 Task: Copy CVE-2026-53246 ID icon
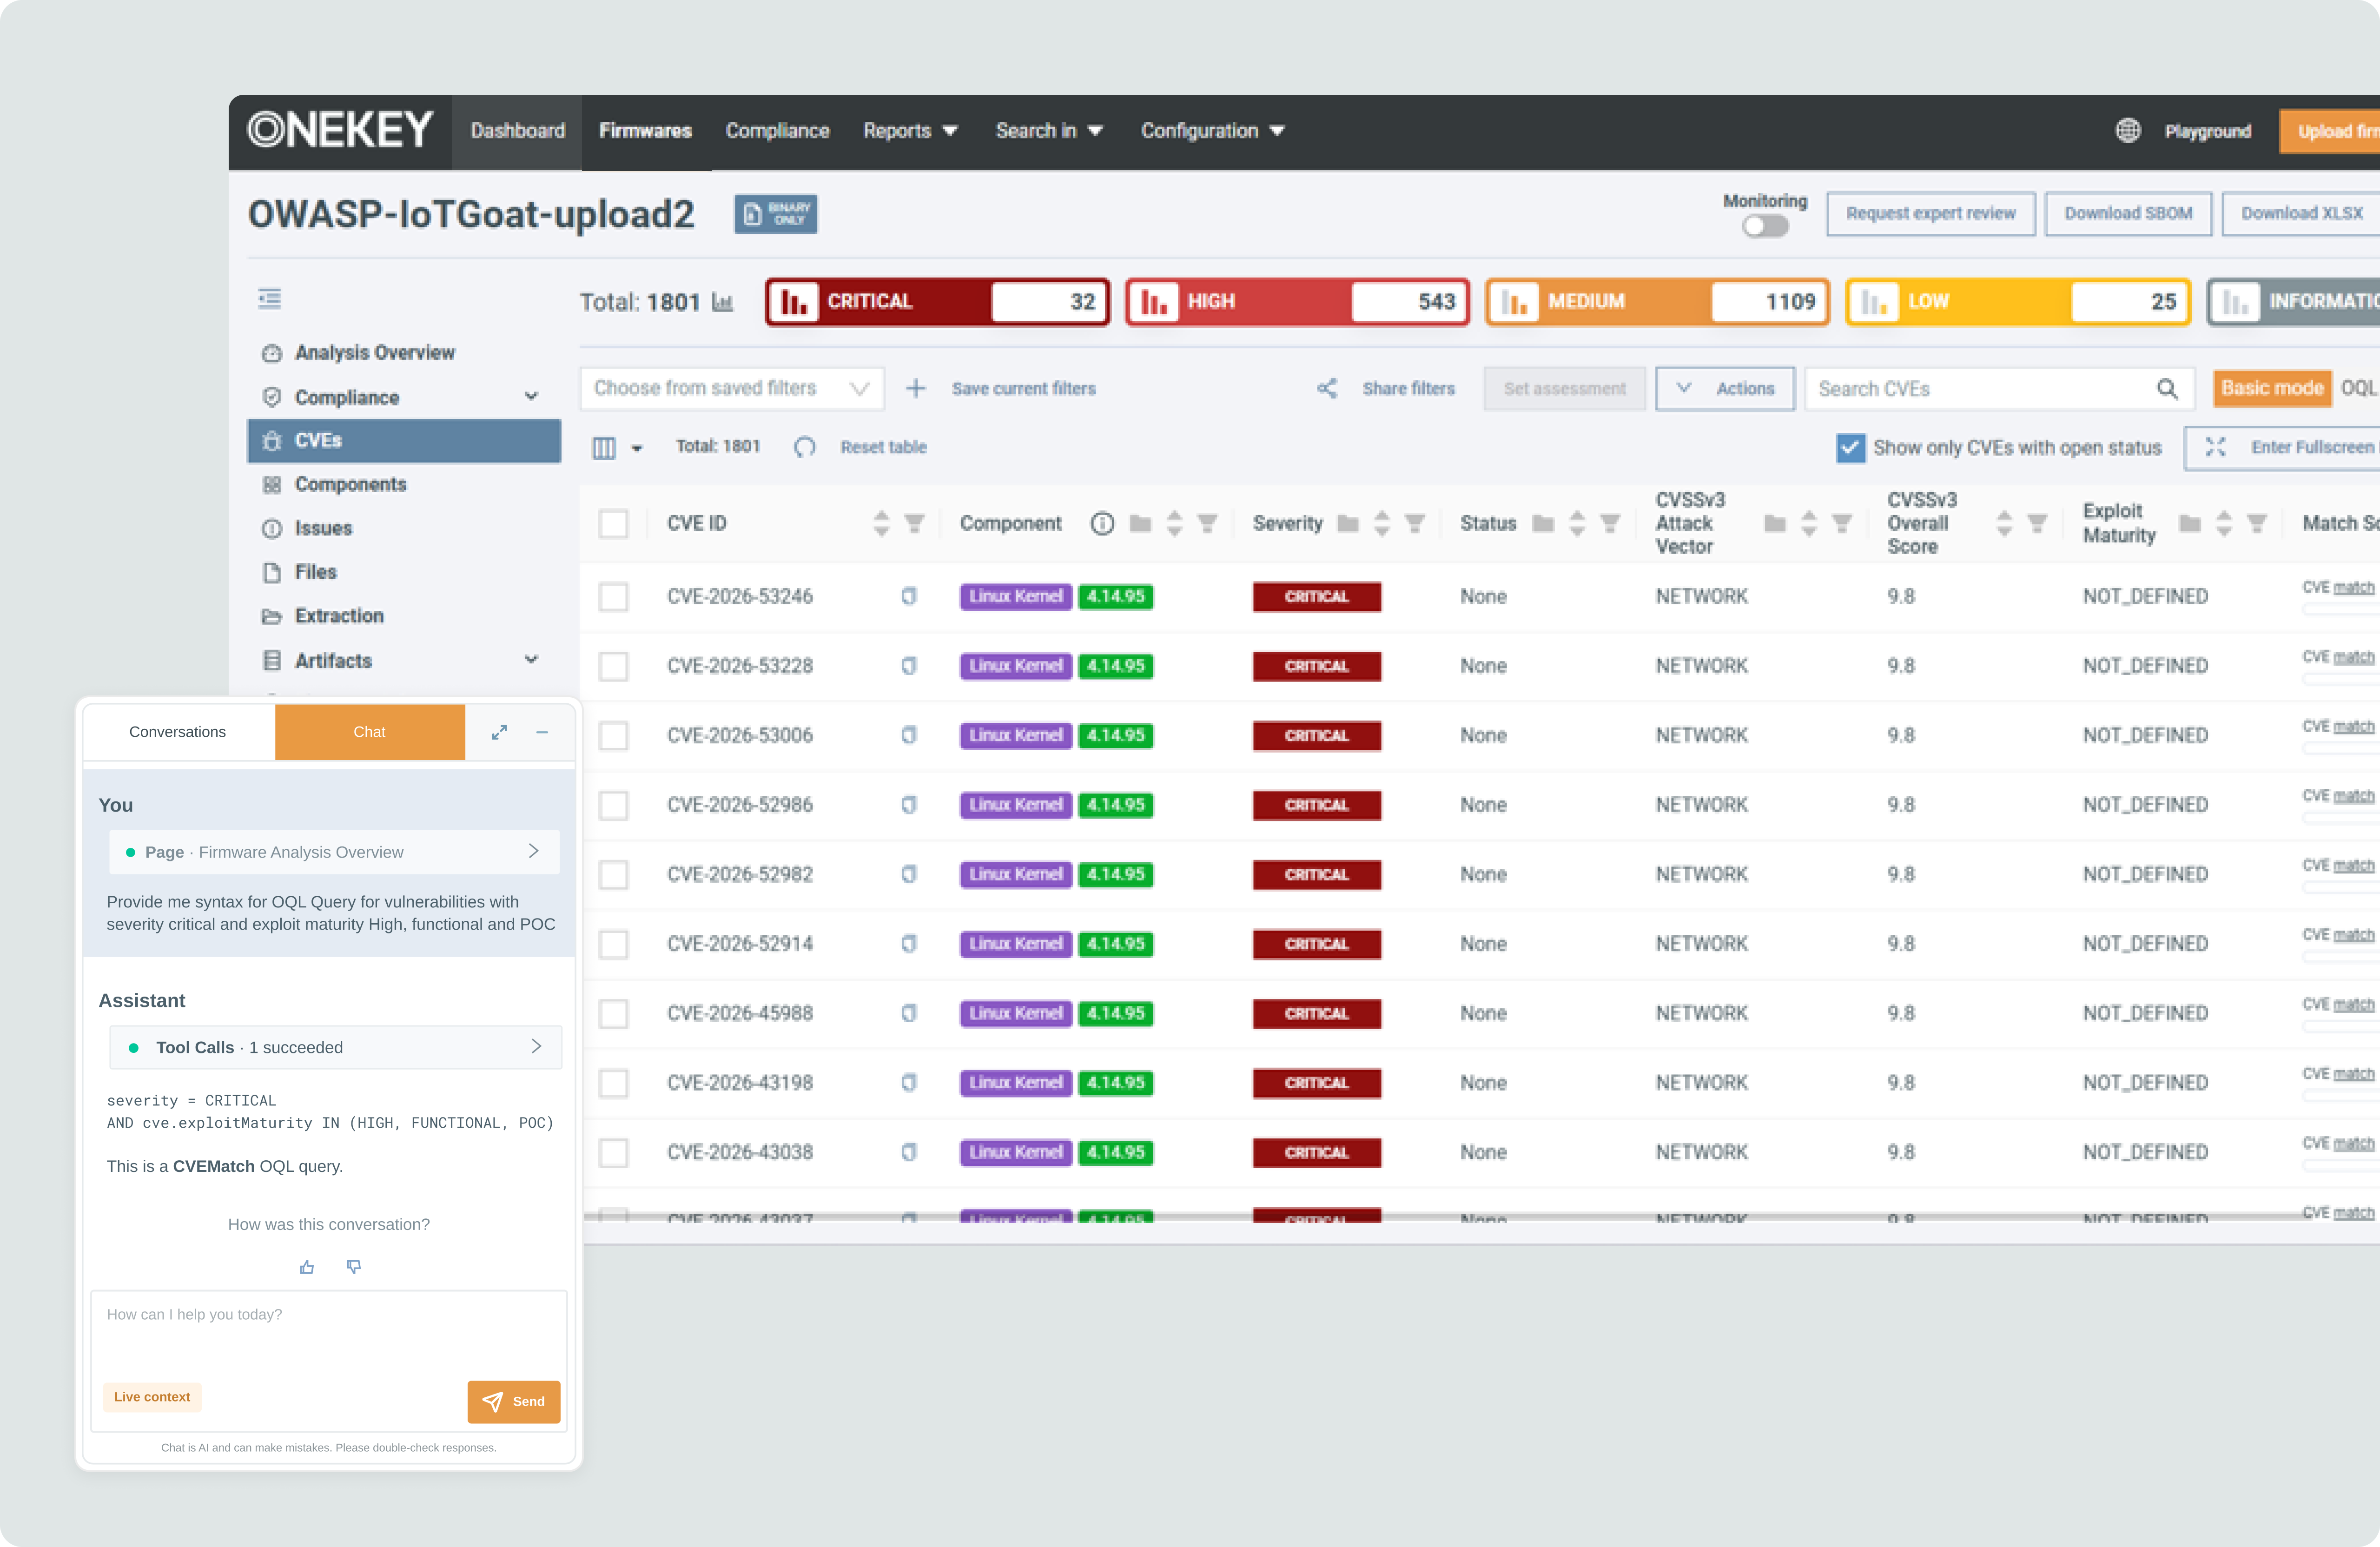(908, 596)
